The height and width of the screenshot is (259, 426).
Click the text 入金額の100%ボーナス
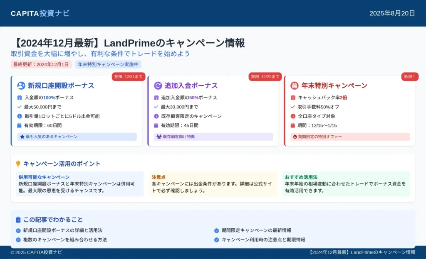49,98
